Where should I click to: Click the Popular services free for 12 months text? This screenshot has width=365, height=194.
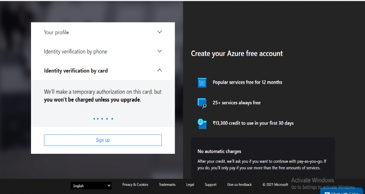click(247, 82)
